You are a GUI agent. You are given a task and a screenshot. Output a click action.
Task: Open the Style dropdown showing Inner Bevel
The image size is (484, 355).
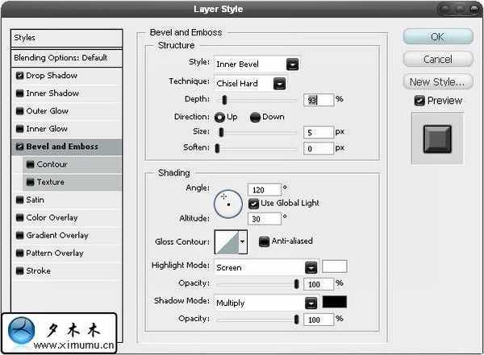pos(292,64)
